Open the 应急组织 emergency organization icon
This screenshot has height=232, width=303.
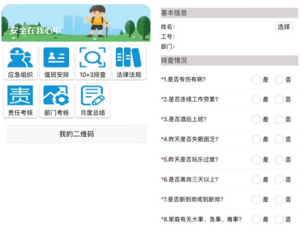point(20,63)
